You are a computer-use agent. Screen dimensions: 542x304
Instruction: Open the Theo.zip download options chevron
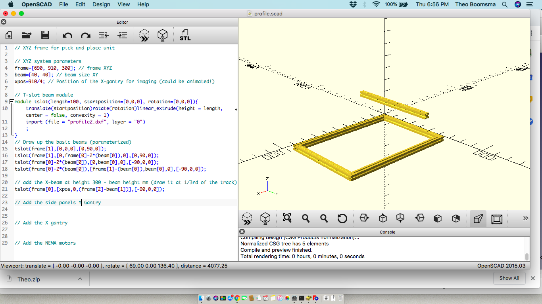tap(80, 279)
